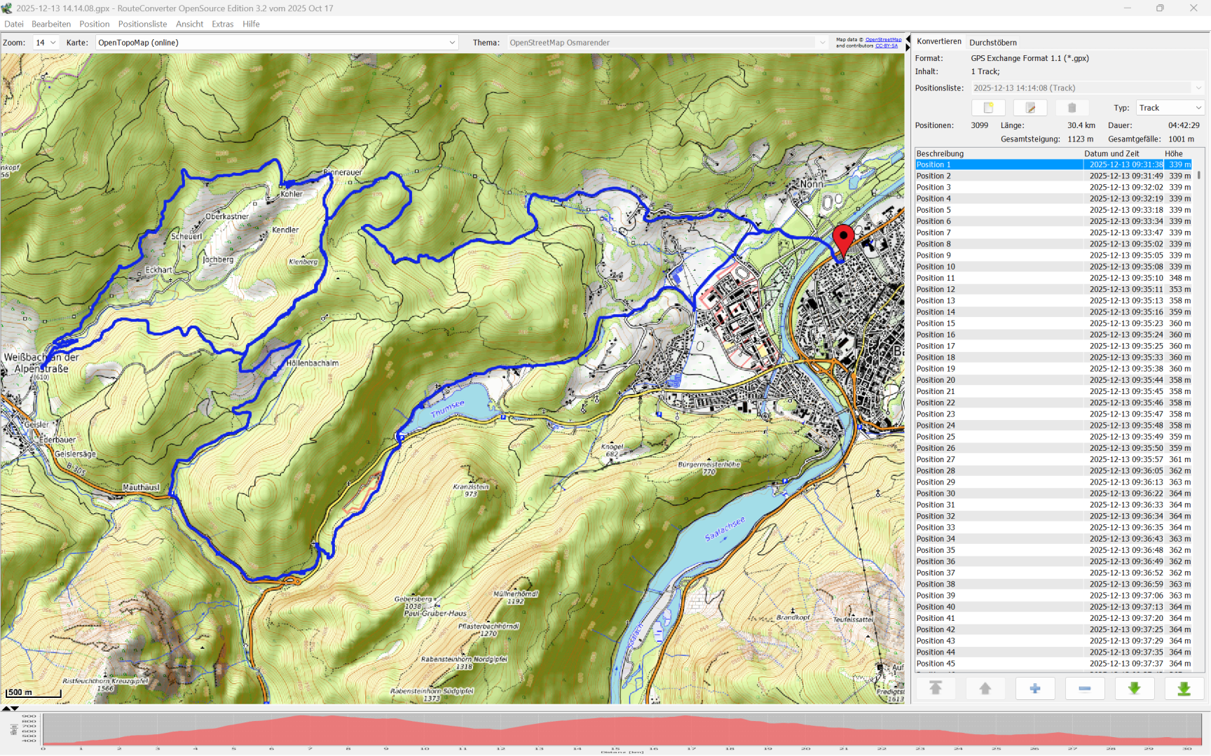Open the Extras menu
This screenshot has width=1211, height=756.
point(222,24)
